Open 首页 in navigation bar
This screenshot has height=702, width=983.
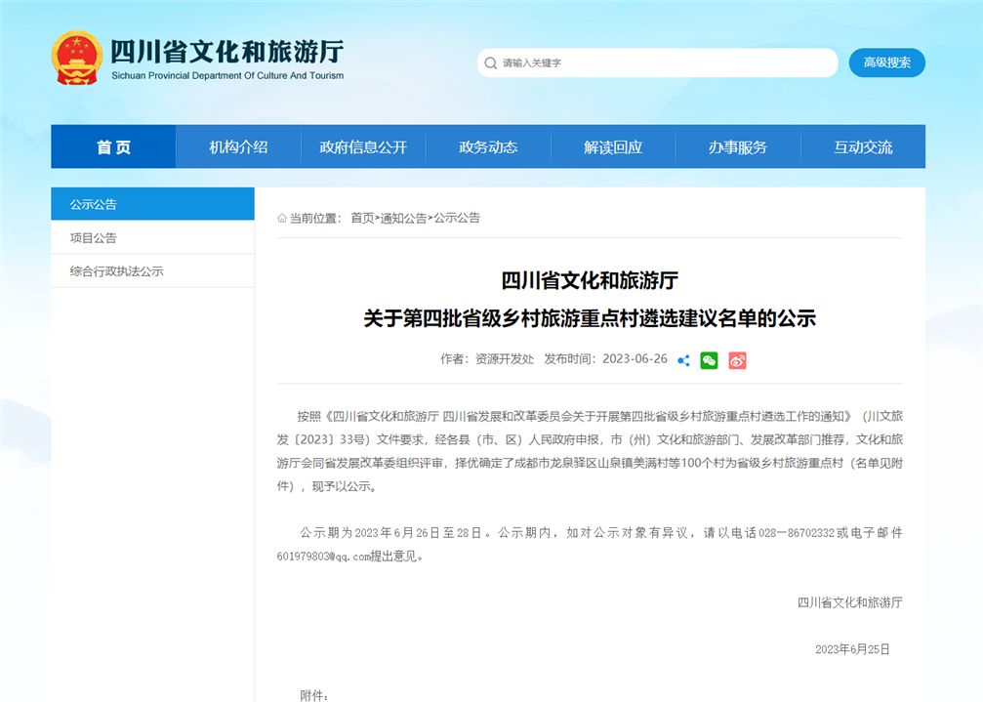click(x=113, y=147)
